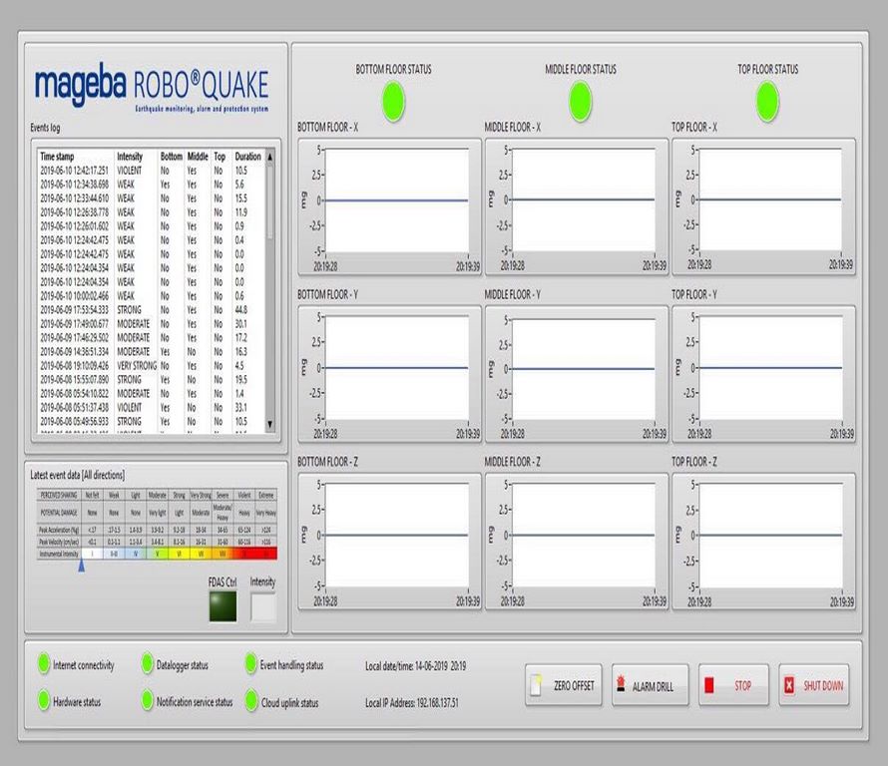
Task: Click the Top Floor Status green indicator
Action: (767, 100)
